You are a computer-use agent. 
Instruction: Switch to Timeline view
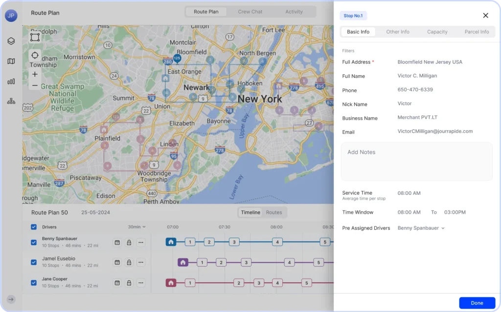pyautogui.click(x=250, y=212)
